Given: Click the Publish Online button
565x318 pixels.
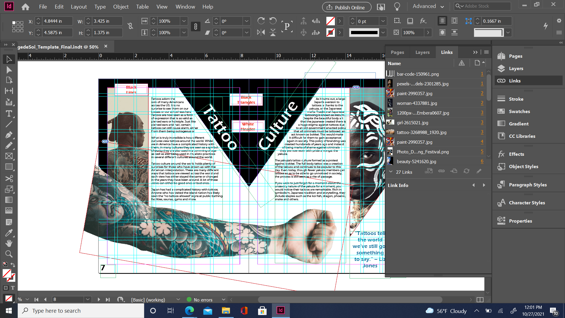Looking at the screenshot, I should (x=346, y=7).
